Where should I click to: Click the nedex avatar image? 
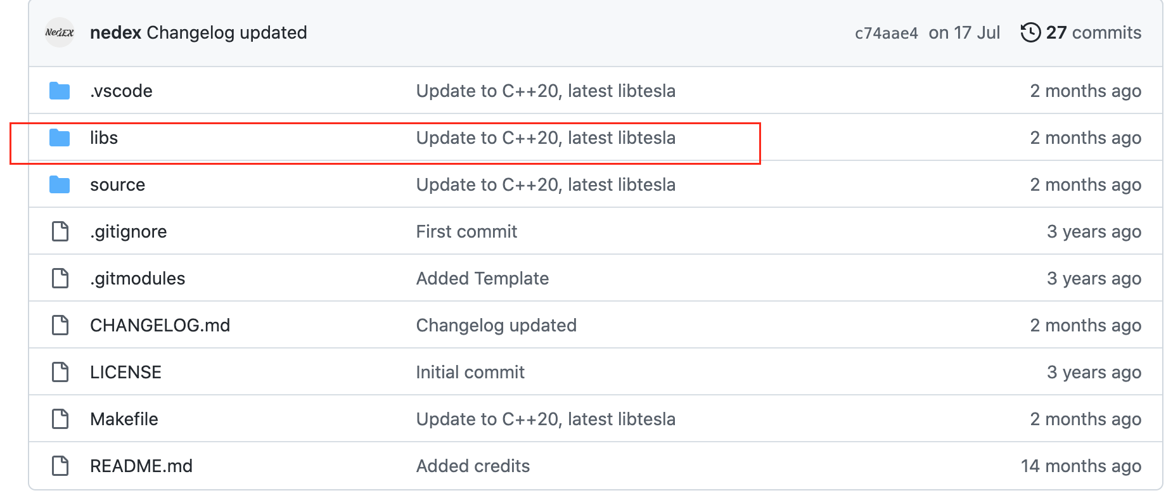click(x=60, y=32)
